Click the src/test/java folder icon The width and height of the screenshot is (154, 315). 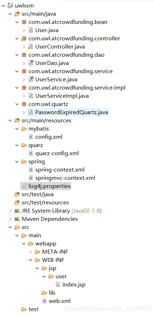(x=17, y=194)
